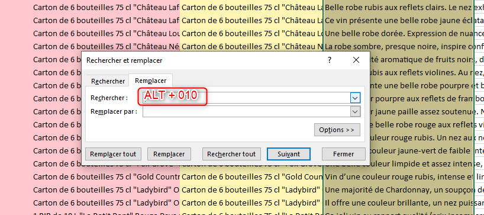Click the Rechercher tout button

(231, 154)
